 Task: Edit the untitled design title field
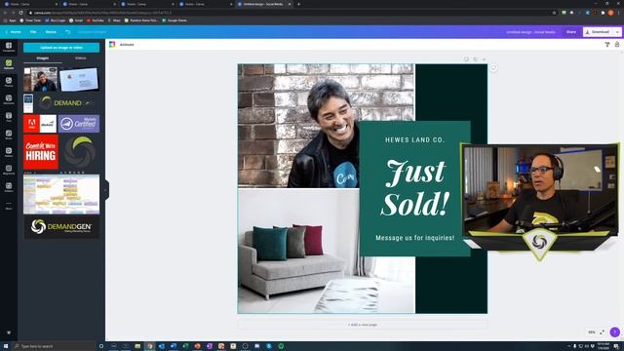[x=530, y=32]
